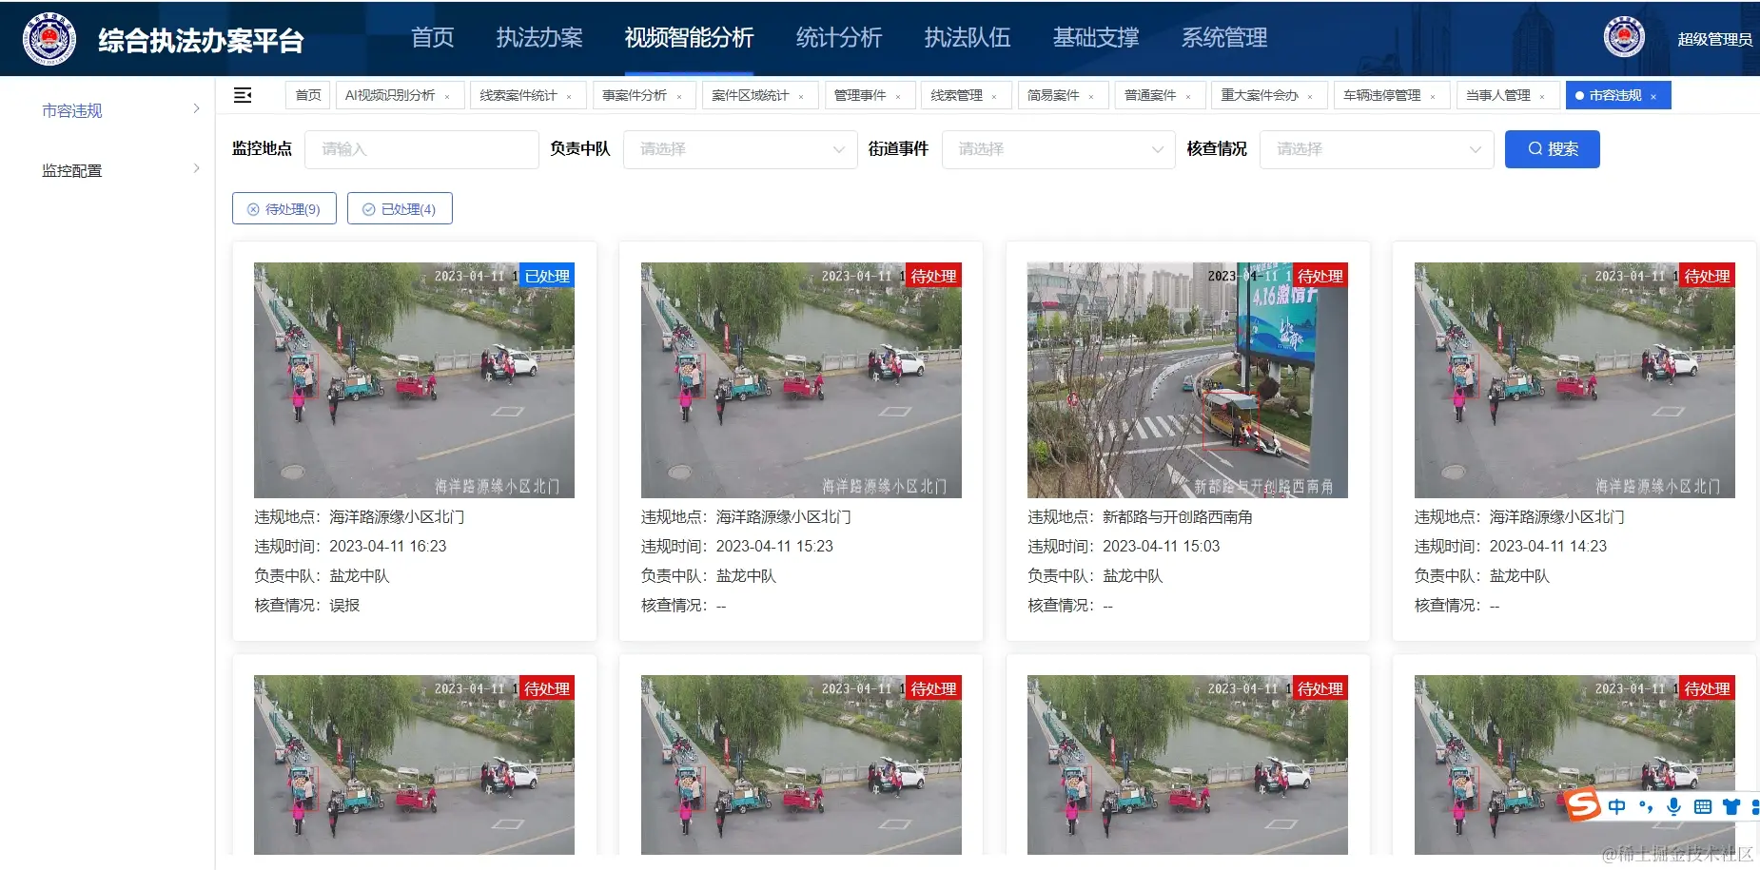Close the 管理事件 tab
The width and height of the screenshot is (1760, 870).
[x=898, y=96]
